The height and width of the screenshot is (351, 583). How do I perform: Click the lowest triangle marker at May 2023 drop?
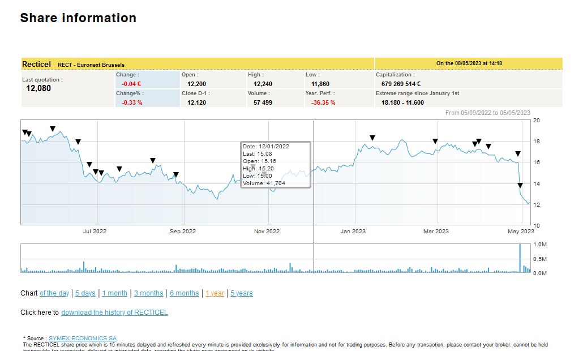(520, 186)
